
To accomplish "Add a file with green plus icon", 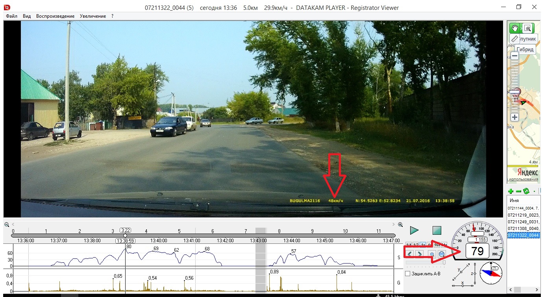I will click(511, 191).
